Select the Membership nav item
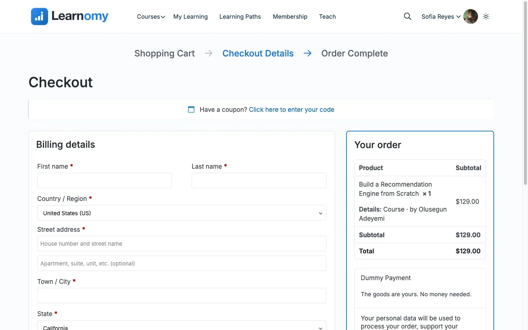The height and width of the screenshot is (330, 528). [x=290, y=16]
